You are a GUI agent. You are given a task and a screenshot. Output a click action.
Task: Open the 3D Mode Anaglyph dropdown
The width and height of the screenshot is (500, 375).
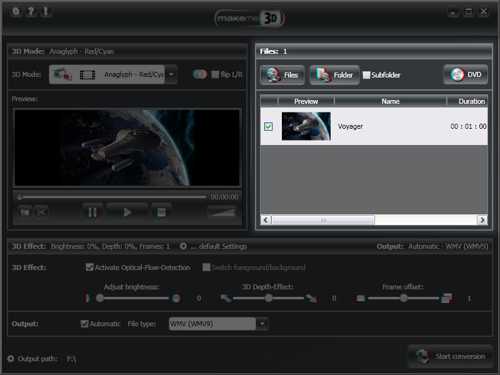click(171, 74)
